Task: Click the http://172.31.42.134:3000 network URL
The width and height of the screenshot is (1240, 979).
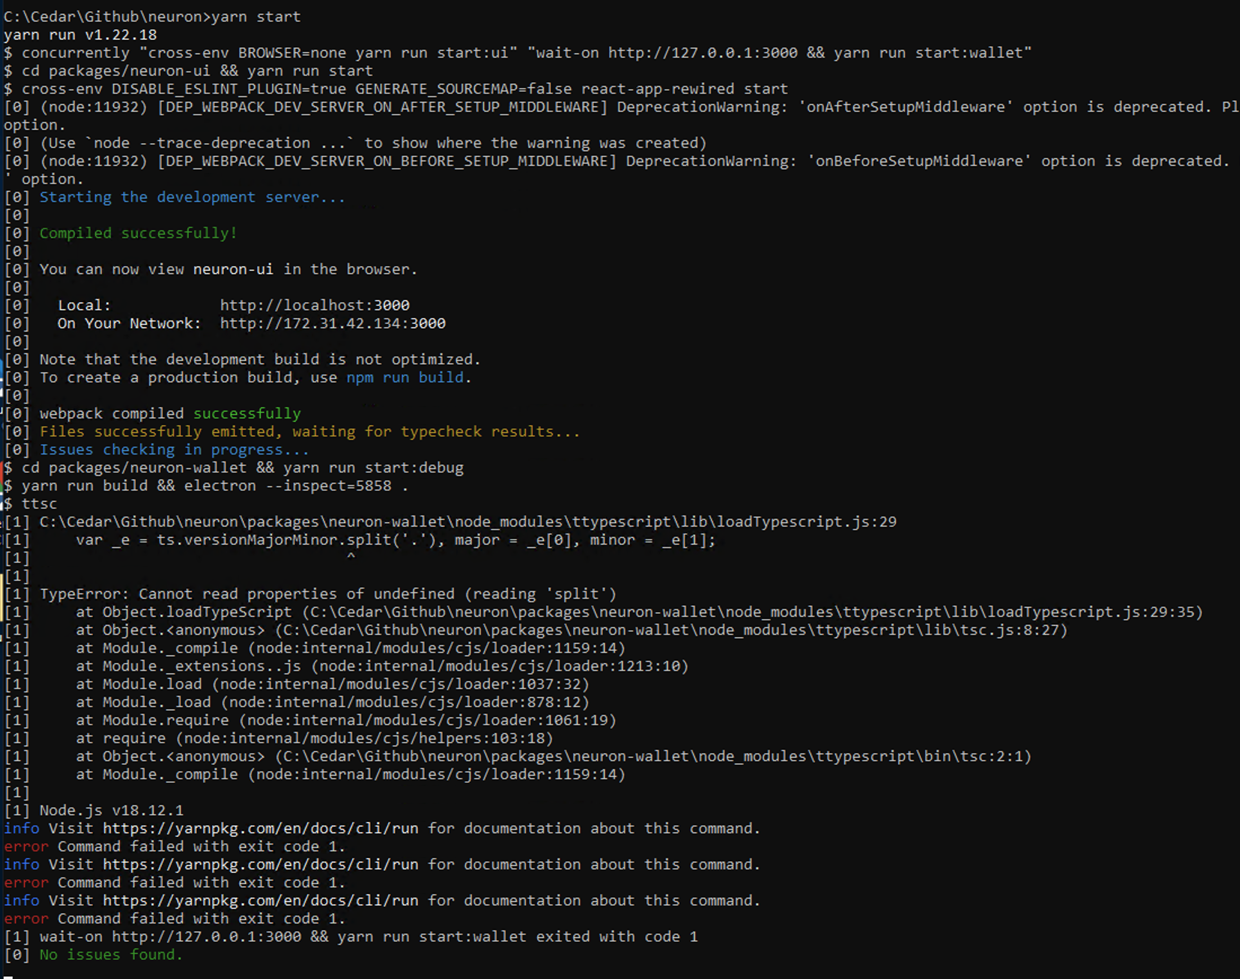Action: pos(332,323)
